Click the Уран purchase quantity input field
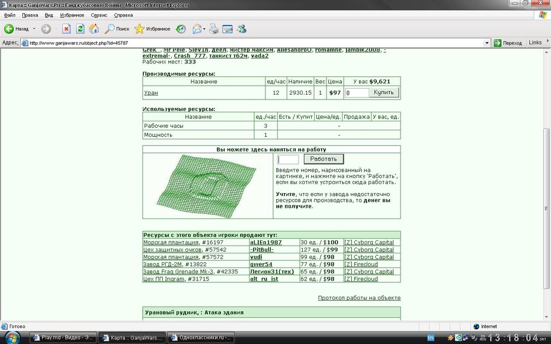 point(357,93)
